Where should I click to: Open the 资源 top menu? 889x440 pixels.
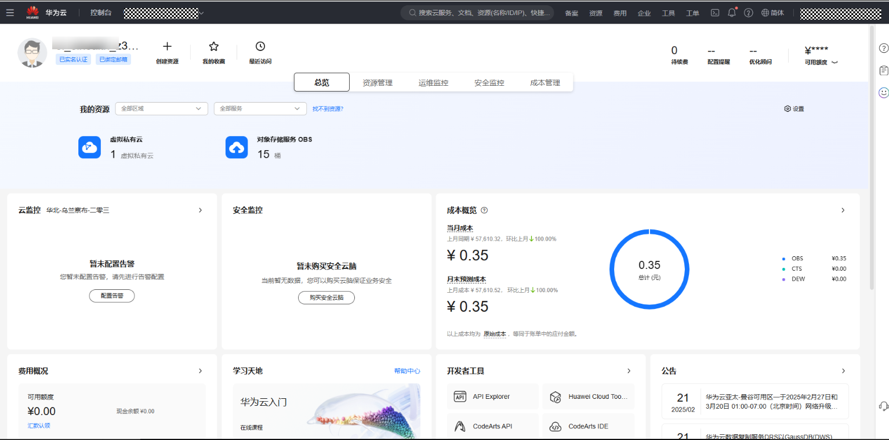596,13
